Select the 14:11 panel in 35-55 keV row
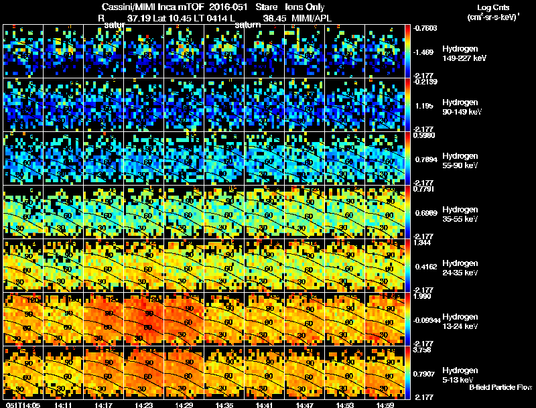This screenshot has height=408, width=536. [64, 212]
